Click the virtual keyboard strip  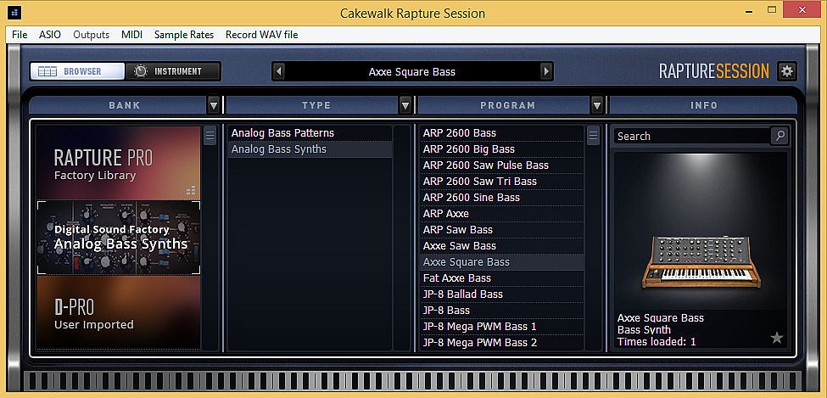click(x=413, y=379)
